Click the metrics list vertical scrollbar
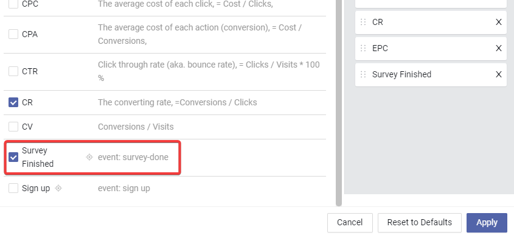514x235 pixels. click(339, 103)
